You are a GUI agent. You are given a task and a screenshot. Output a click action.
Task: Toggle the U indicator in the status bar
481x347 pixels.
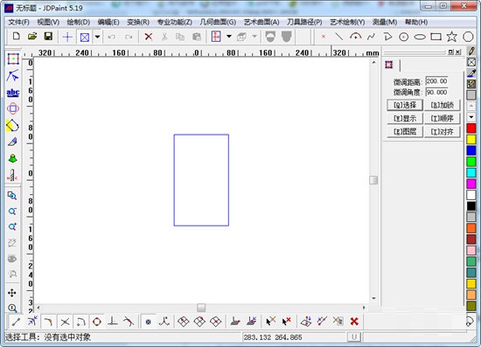click(x=354, y=337)
